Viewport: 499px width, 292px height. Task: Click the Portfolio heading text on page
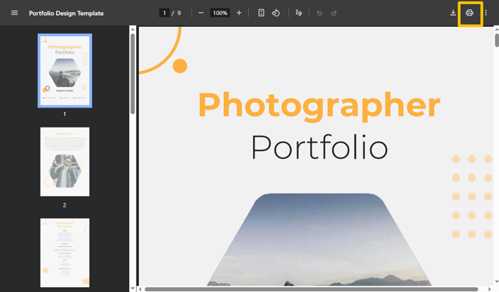[x=319, y=147]
